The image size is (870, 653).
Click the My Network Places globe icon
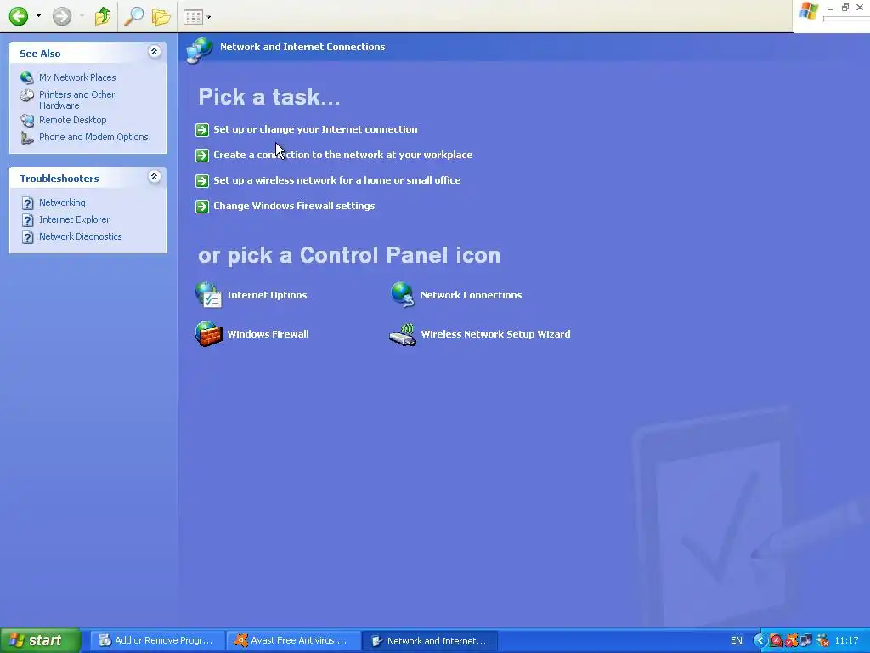(x=26, y=77)
